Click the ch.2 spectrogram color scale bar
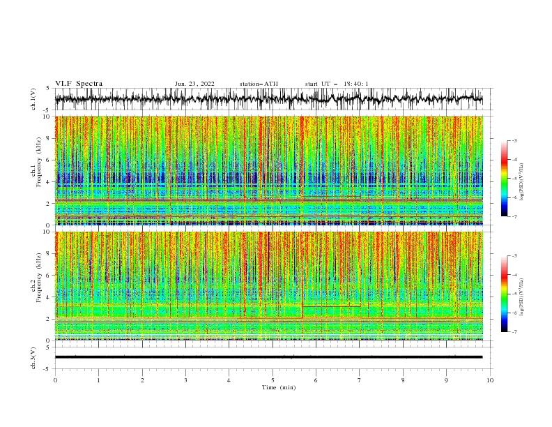Viewport: 552px width, 427px height. tap(504, 294)
